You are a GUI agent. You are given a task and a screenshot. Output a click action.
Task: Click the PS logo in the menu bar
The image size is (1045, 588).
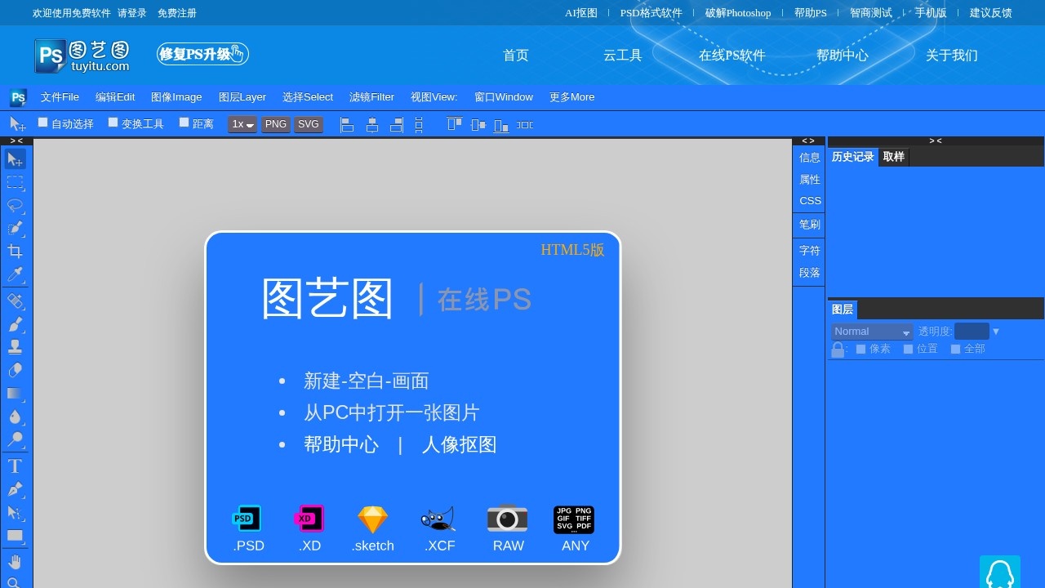[18, 98]
